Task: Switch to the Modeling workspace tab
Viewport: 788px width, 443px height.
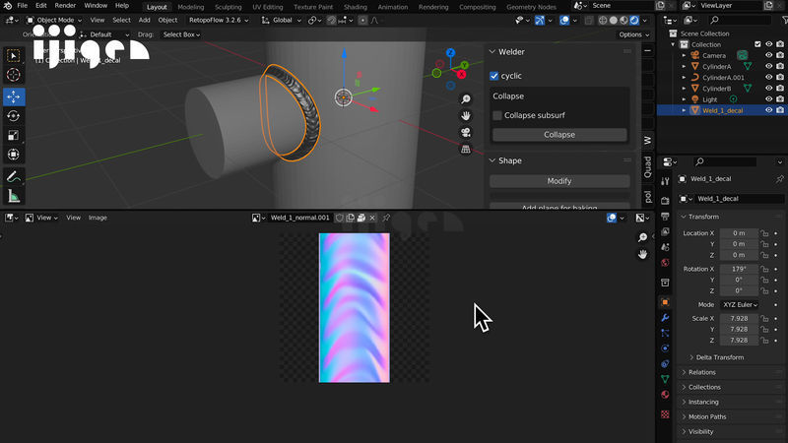Action: pos(191,7)
